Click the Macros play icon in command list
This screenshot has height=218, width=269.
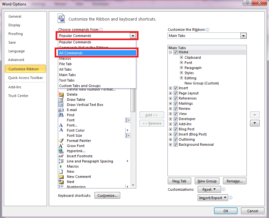[x=61, y=166]
